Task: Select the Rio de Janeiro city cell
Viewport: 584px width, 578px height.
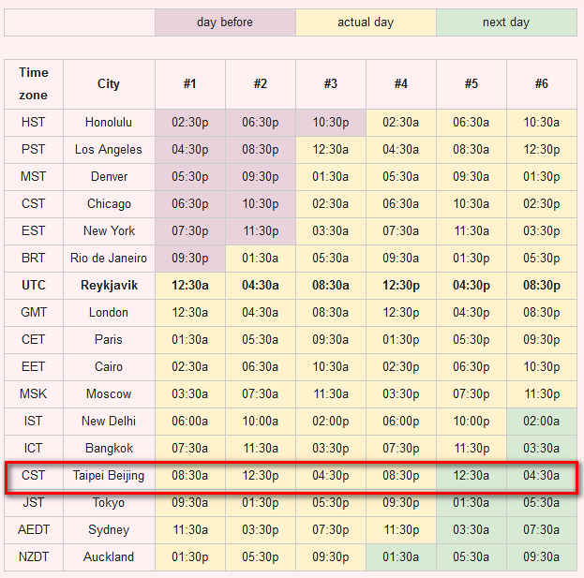Action: tap(109, 258)
